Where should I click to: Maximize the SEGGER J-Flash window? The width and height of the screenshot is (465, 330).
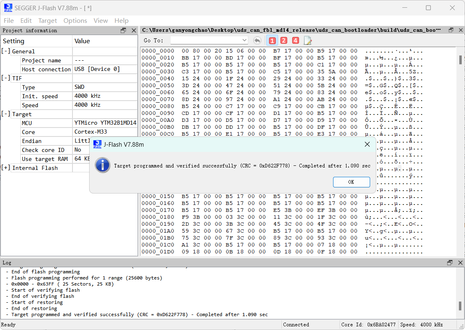tap(428, 8)
